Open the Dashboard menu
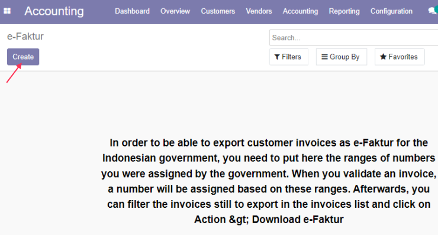Image resolution: width=438 pixels, height=235 pixels. [132, 11]
